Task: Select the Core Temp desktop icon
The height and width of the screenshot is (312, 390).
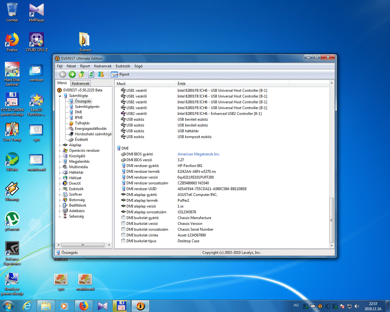Action: click(x=12, y=132)
